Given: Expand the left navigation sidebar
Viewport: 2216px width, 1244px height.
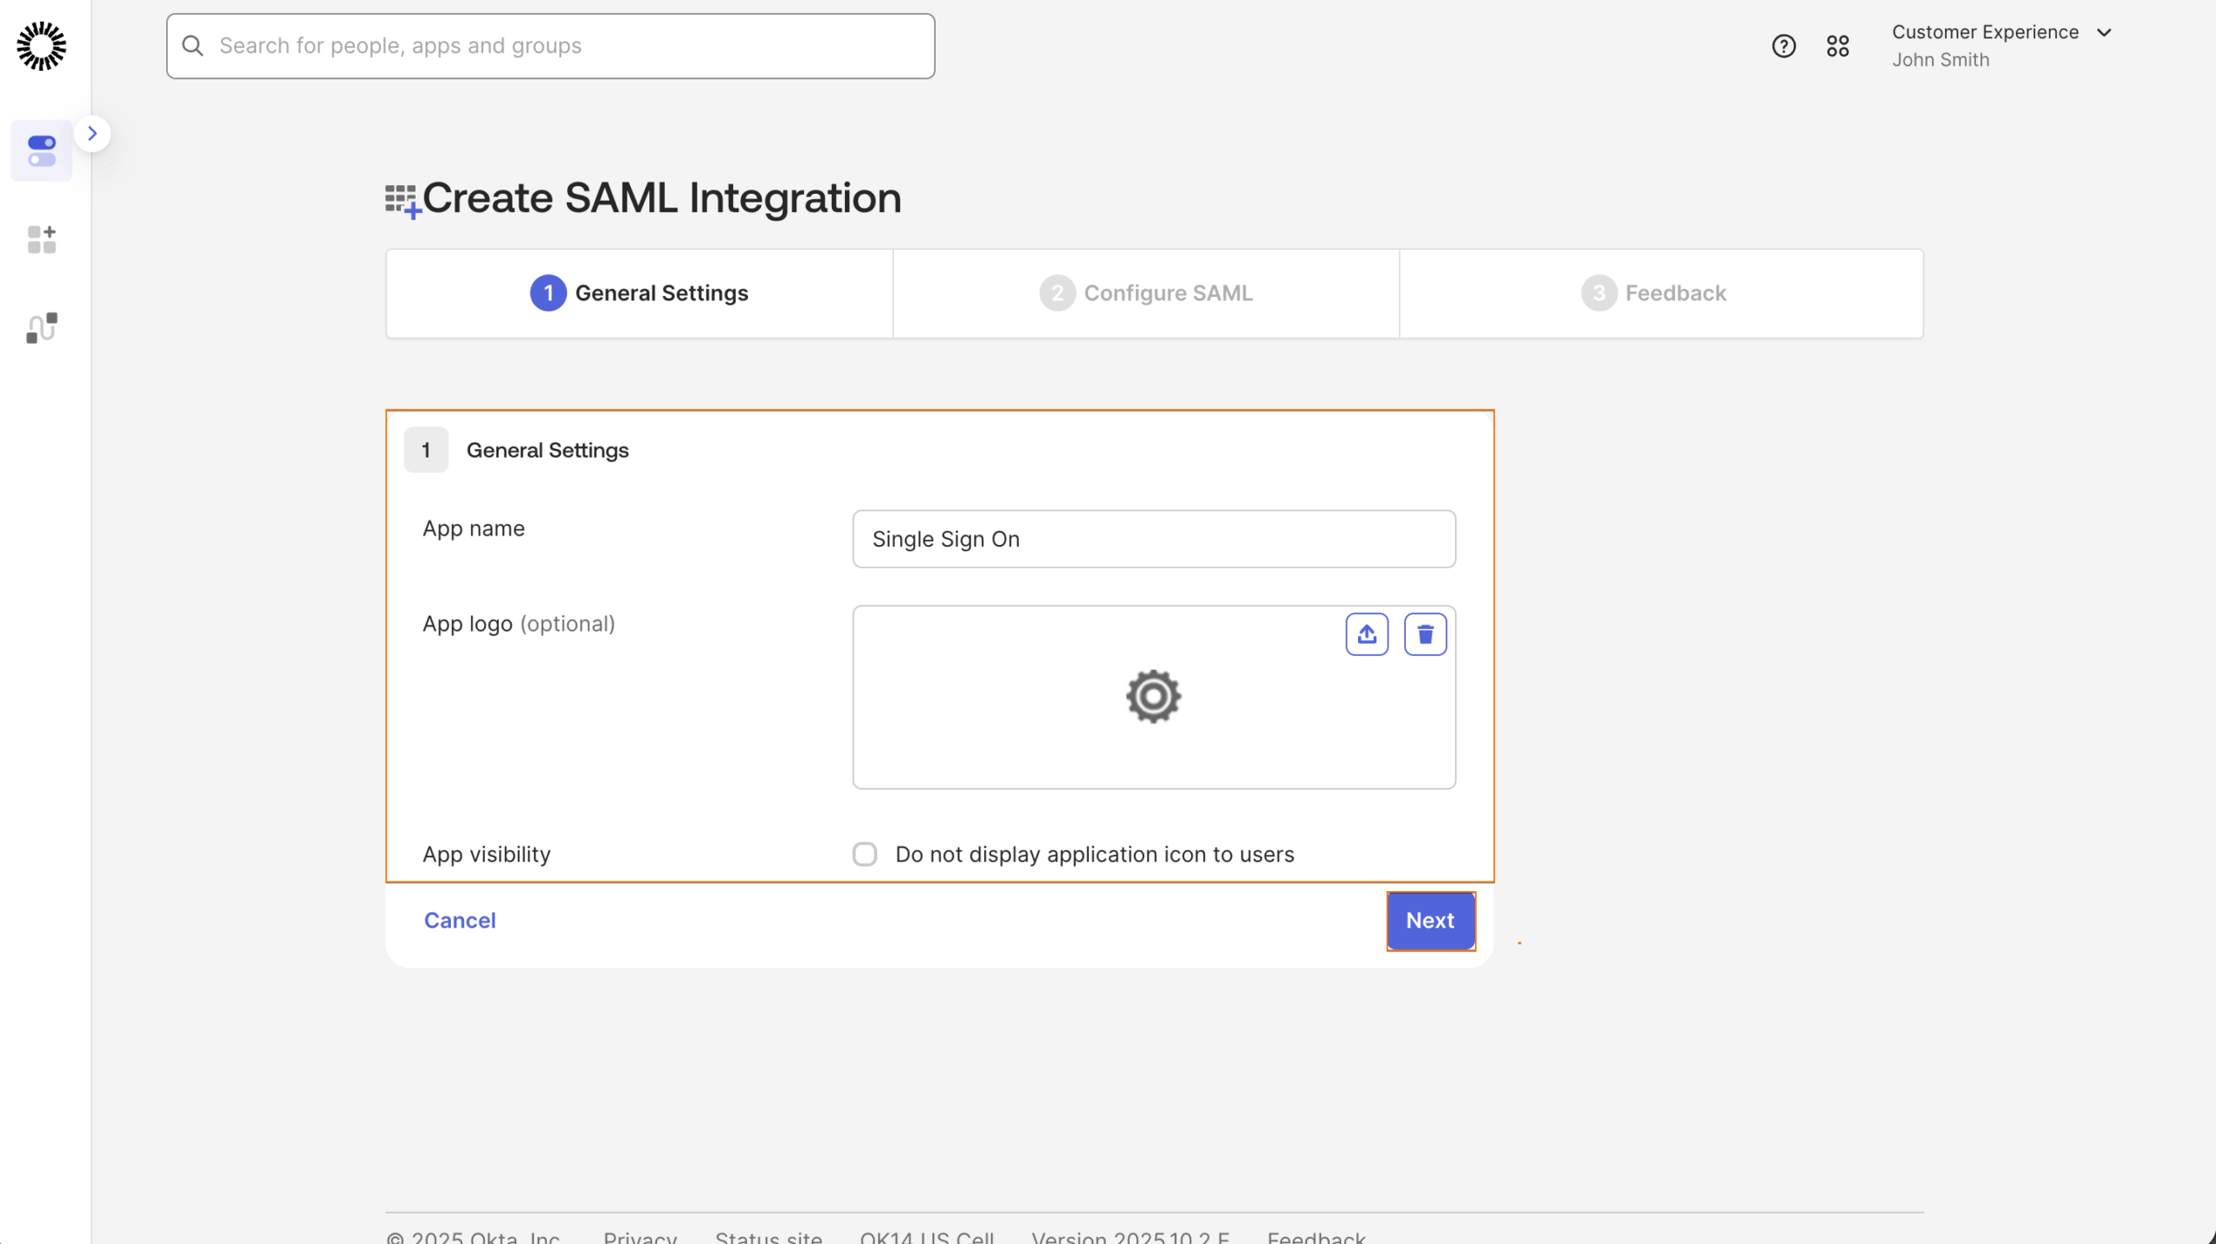Looking at the screenshot, I should pos(93,133).
